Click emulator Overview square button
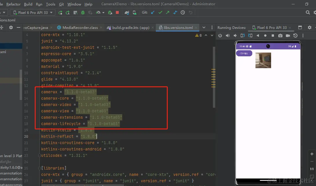 point(273,36)
